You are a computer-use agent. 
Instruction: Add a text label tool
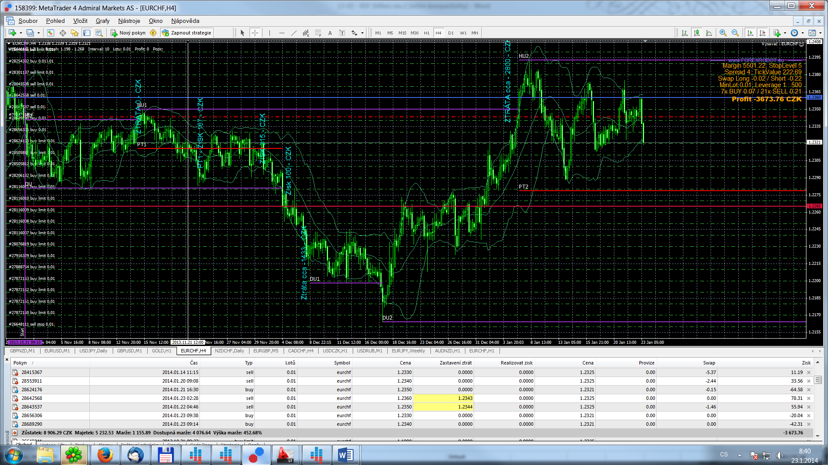[x=342, y=33]
